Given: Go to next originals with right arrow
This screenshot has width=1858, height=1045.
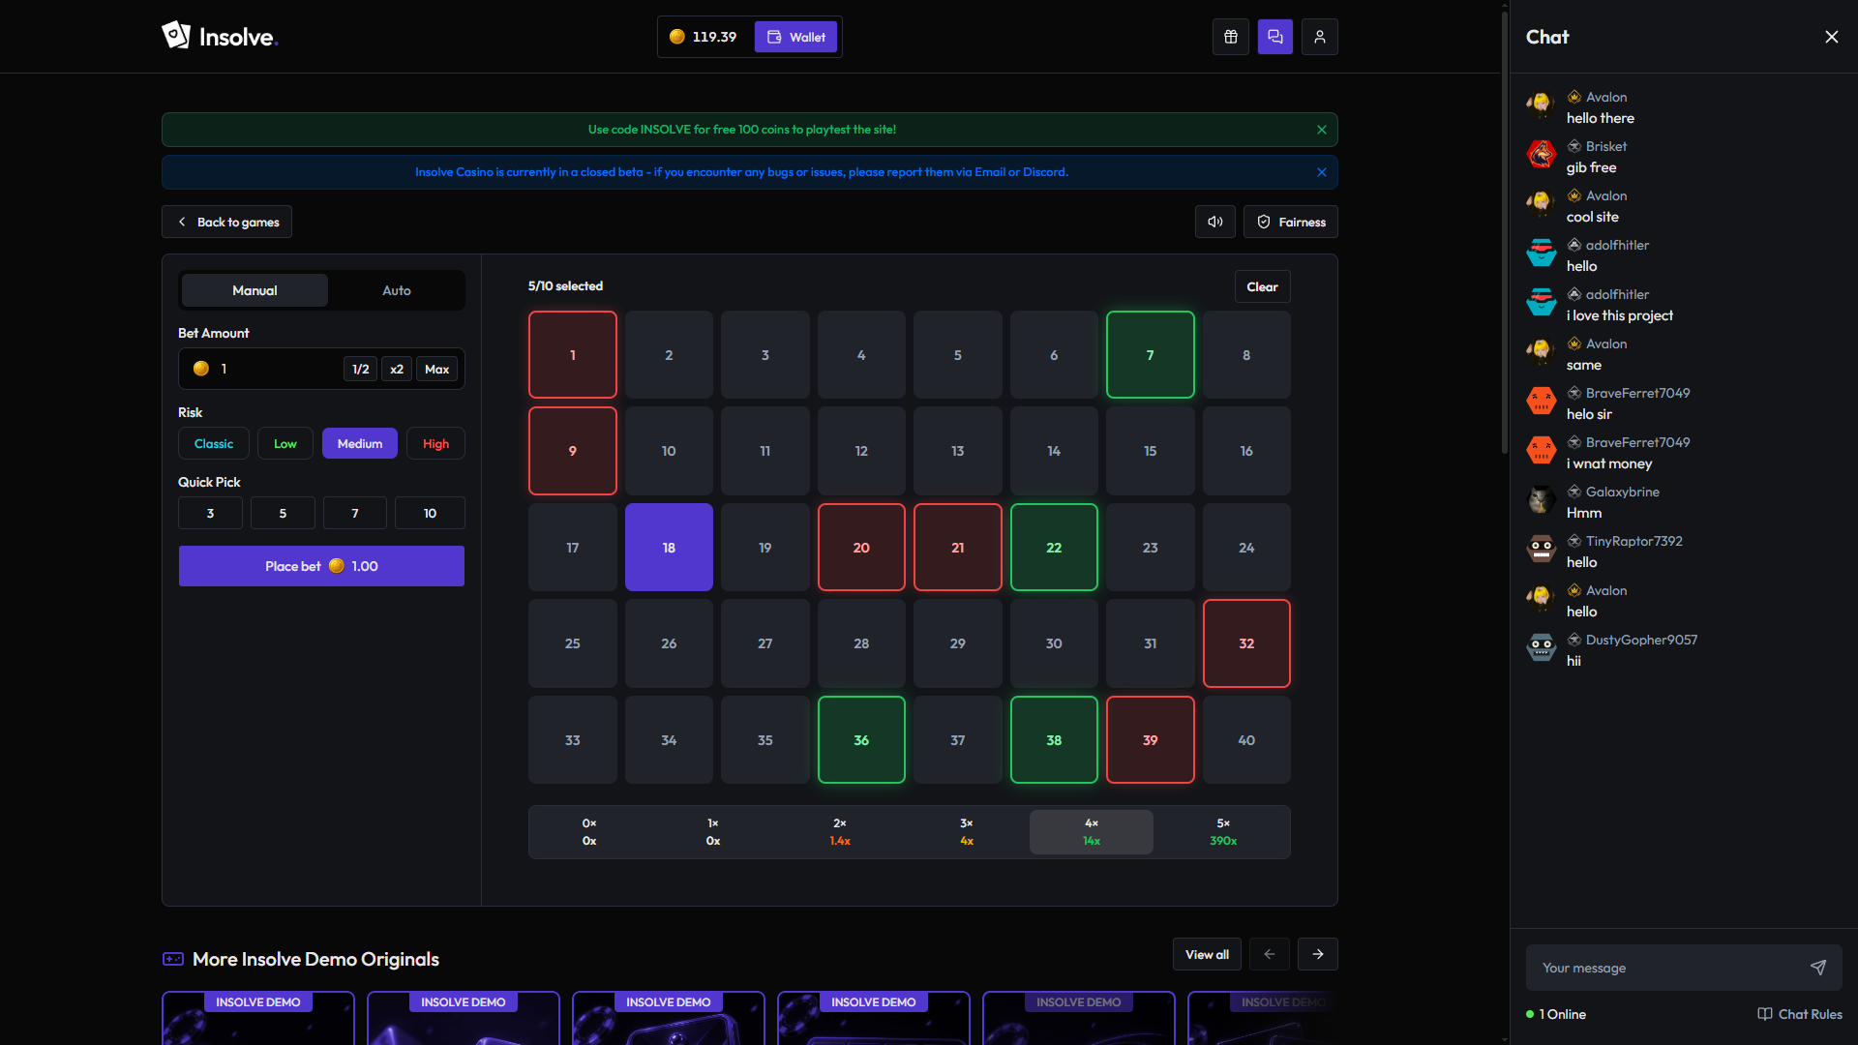Looking at the screenshot, I should (1318, 954).
